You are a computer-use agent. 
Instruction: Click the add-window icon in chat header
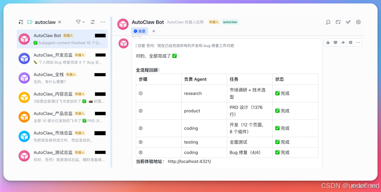coord(338,22)
